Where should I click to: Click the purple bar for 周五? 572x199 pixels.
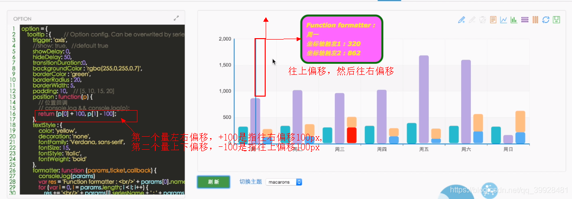423,99
